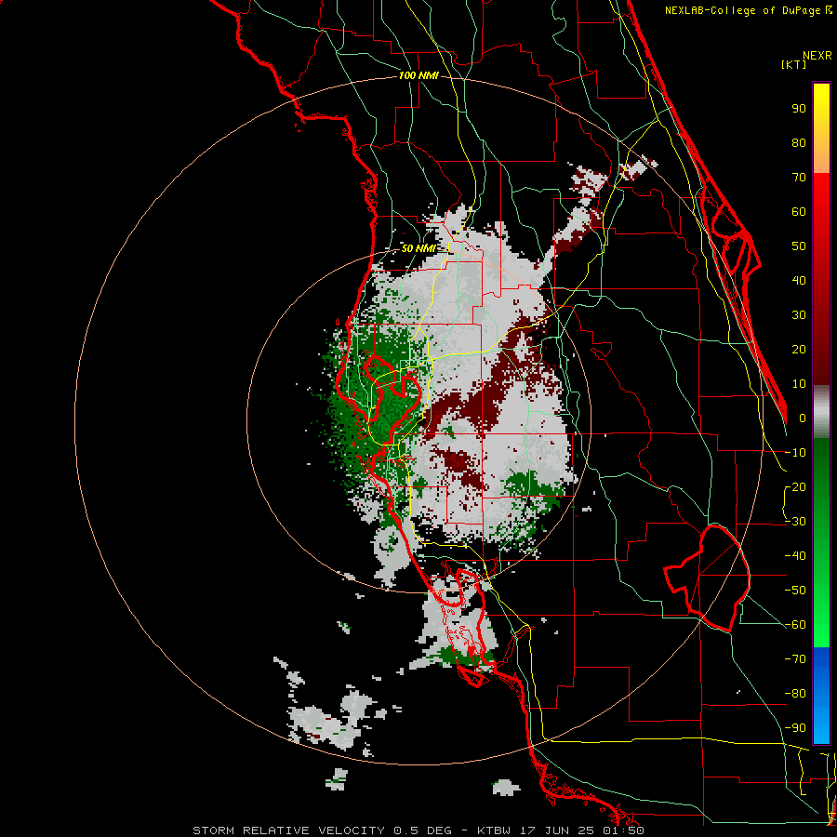Click the NEXLAB-College of DuPage watermark text

click(x=748, y=10)
